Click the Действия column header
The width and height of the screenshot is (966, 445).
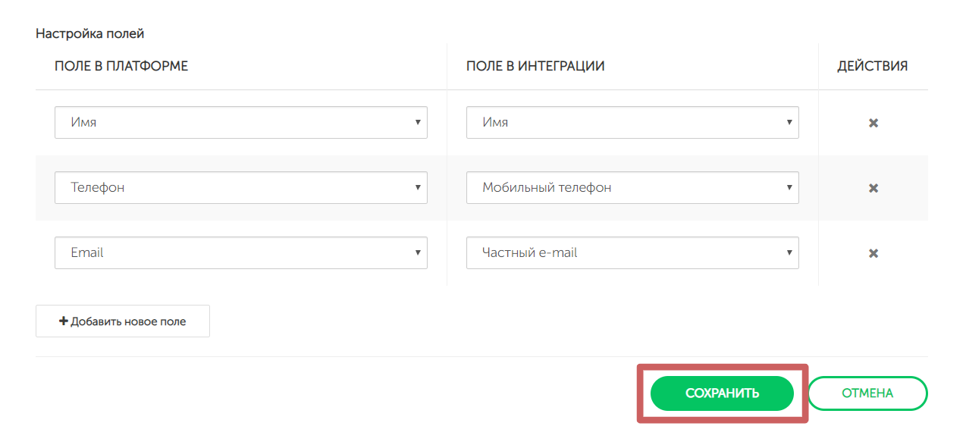coord(872,66)
